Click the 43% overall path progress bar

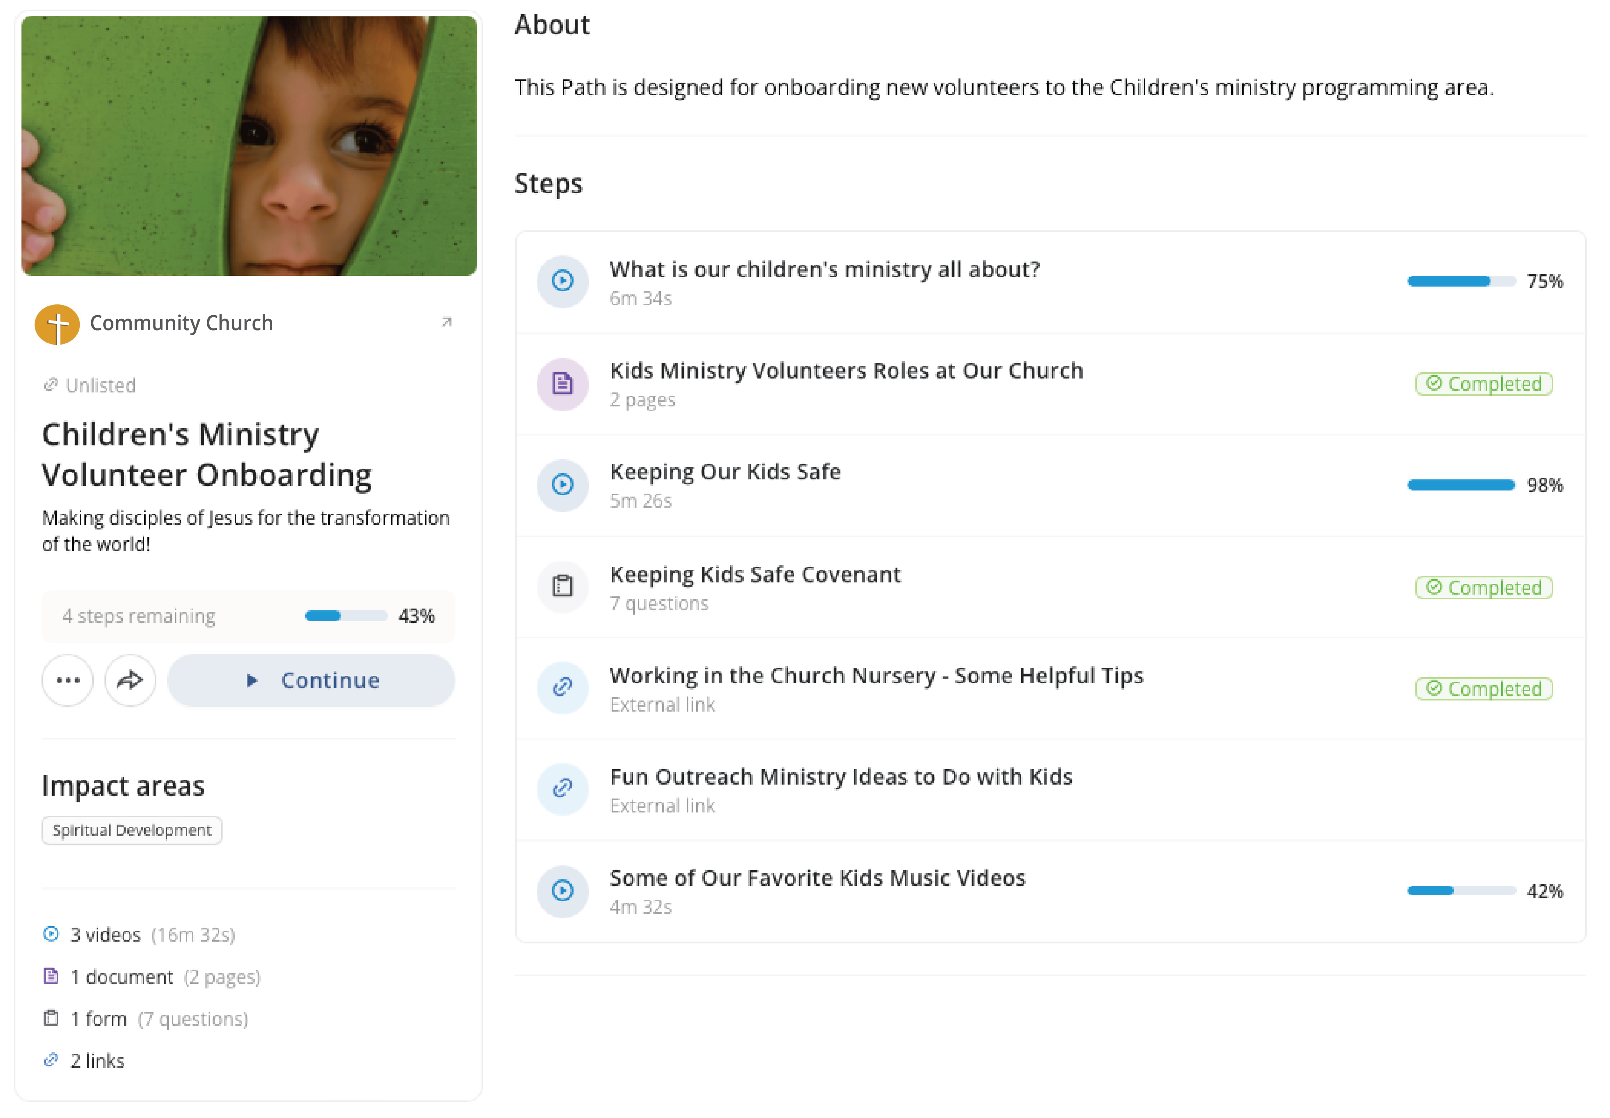pos(345,616)
